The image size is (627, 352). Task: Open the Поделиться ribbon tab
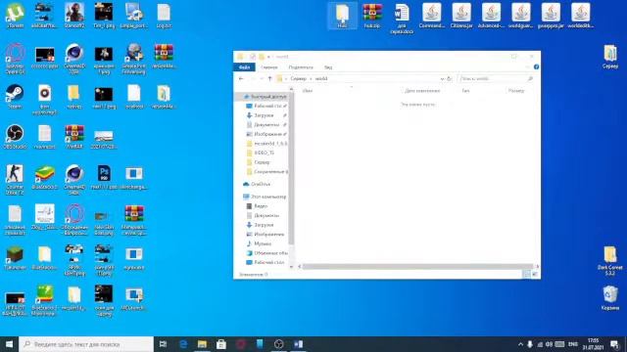[x=301, y=67]
